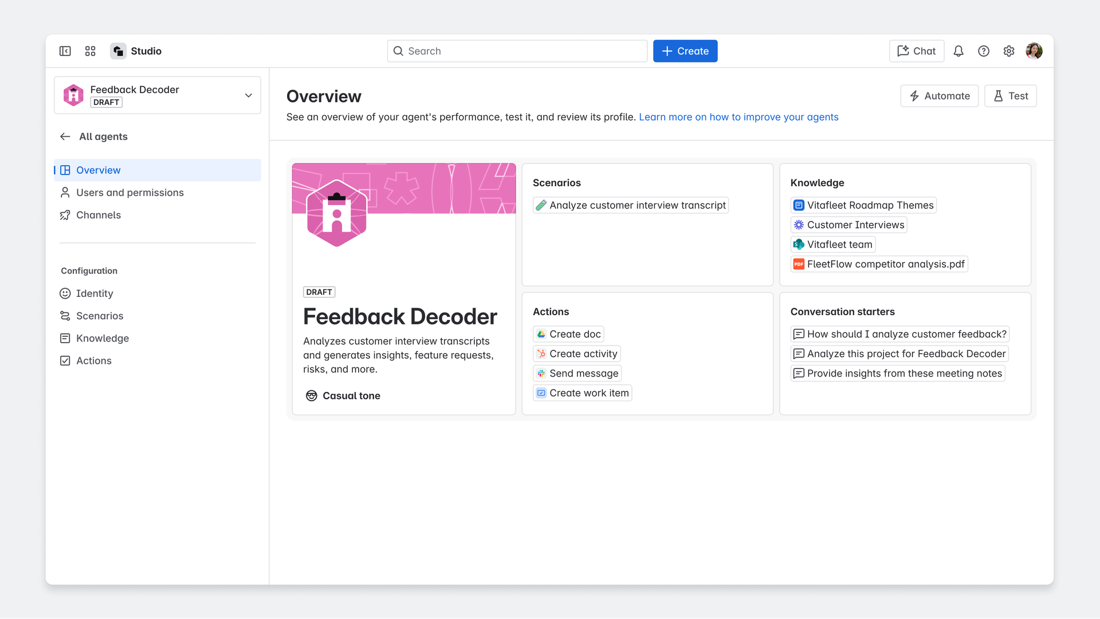Click the Vitafleet Roadmap Themes page icon
This screenshot has width=1100, height=619.
[x=799, y=205]
